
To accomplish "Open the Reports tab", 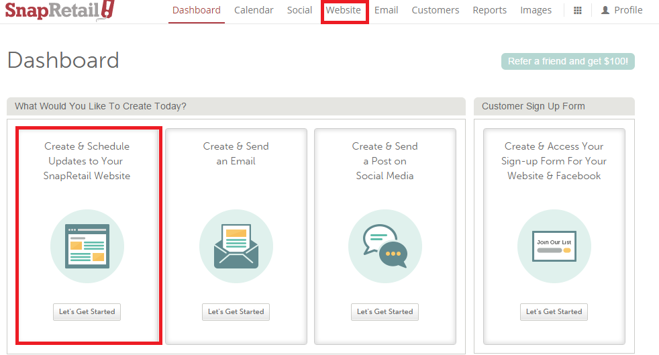I will click(x=490, y=10).
